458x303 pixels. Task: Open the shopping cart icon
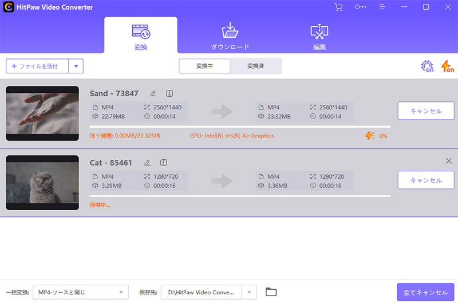coord(338,7)
